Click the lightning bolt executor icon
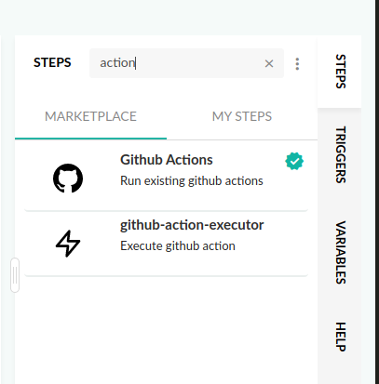This screenshot has width=379, height=384. [x=68, y=244]
